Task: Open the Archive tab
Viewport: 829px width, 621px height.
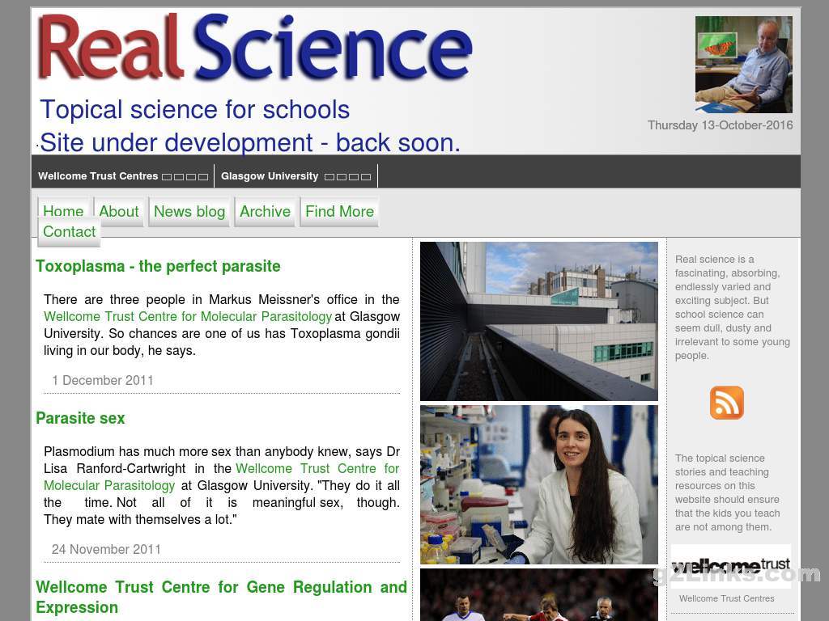Action: coord(265,211)
